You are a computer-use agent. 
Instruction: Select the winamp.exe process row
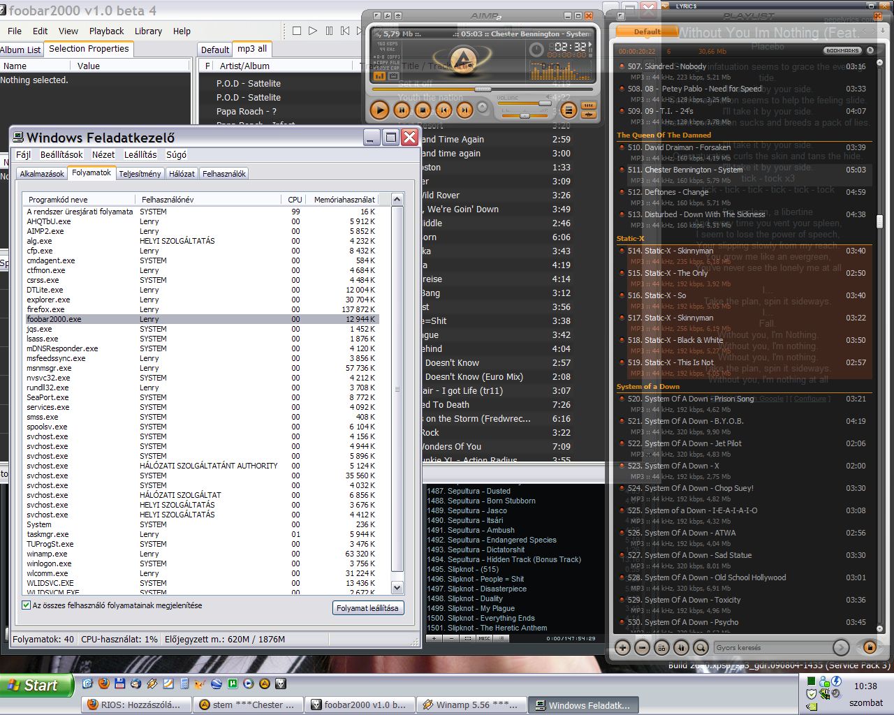203,554
